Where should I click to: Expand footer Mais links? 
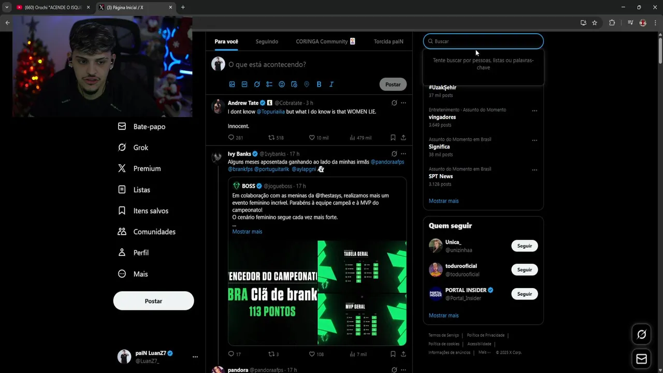[485, 352]
